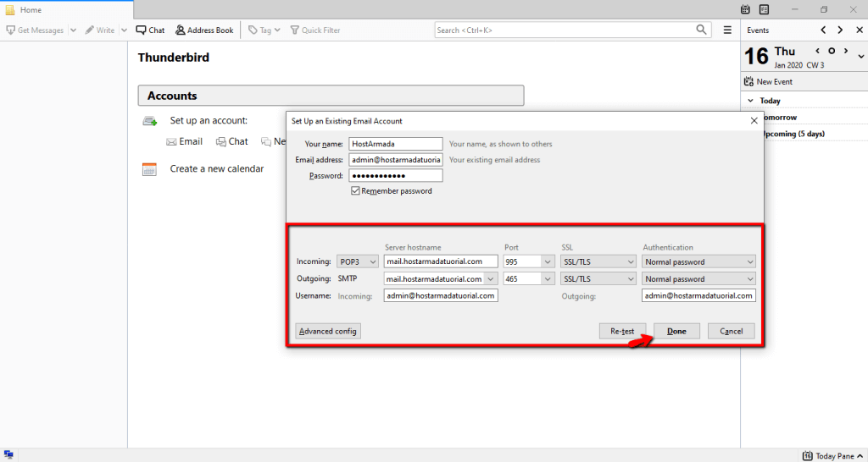Open the Get Messages dropdown arrow
Viewport: 868px width, 462px height.
(73, 30)
